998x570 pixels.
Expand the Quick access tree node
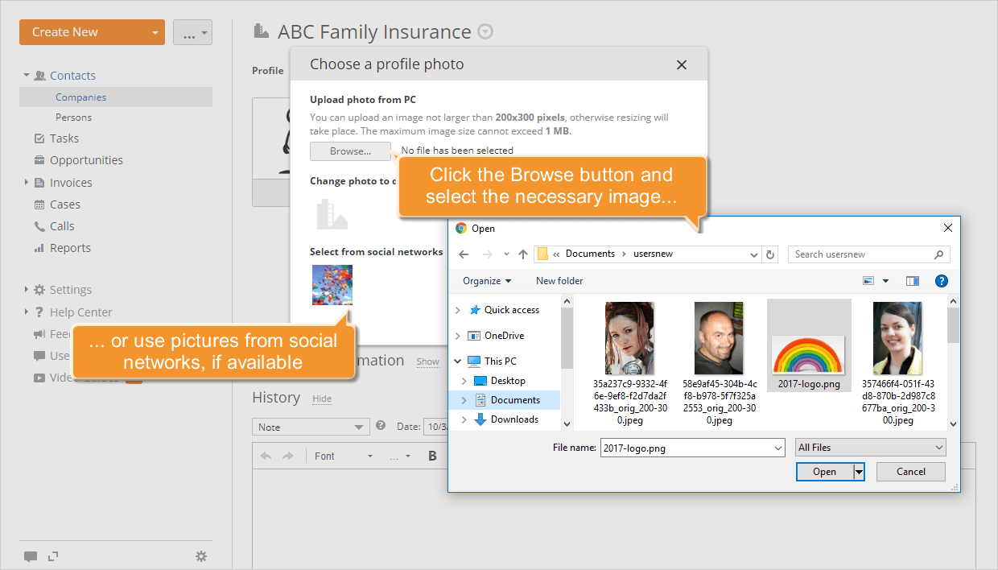click(x=458, y=310)
